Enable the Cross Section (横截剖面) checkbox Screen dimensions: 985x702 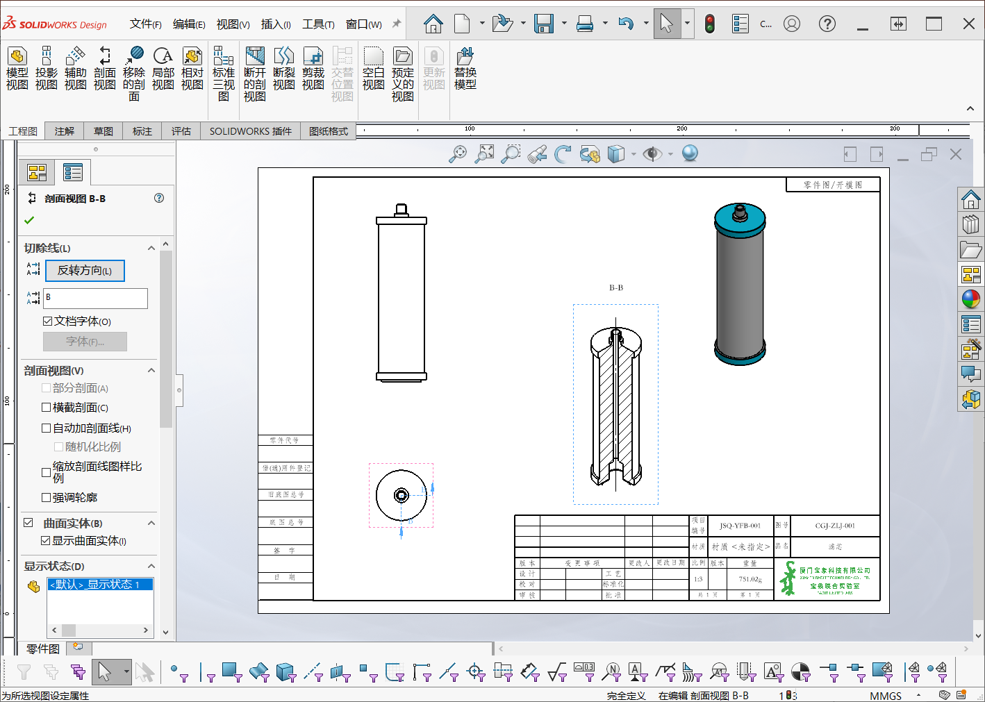[x=47, y=408]
